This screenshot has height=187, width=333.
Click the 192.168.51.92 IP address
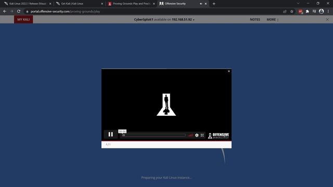pyautogui.click(x=182, y=20)
